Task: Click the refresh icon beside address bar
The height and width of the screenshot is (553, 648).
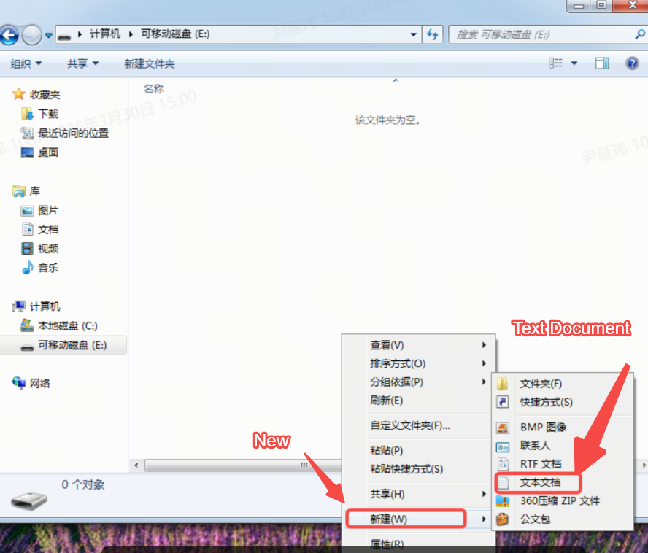Action: (433, 34)
